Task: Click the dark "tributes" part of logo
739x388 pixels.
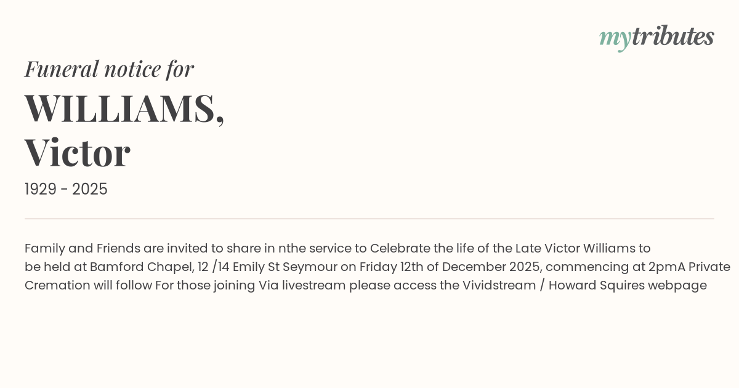Action: point(673,37)
